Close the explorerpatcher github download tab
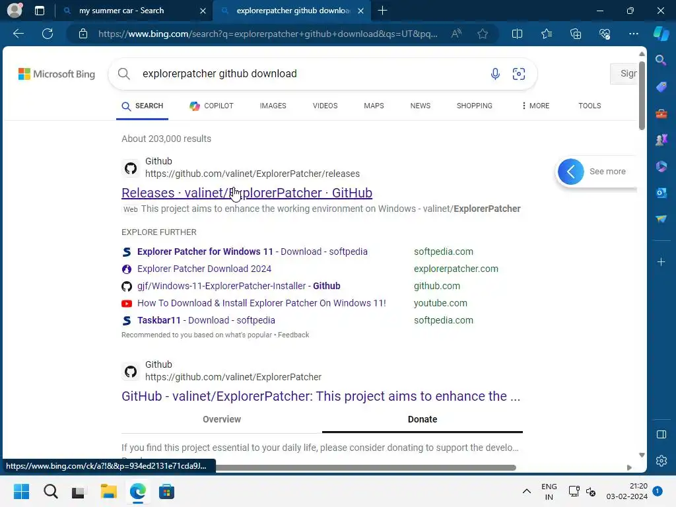The width and height of the screenshot is (676, 507). click(361, 11)
